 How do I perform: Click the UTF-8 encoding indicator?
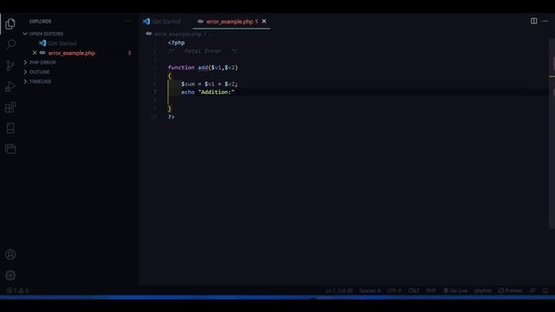pos(395,290)
